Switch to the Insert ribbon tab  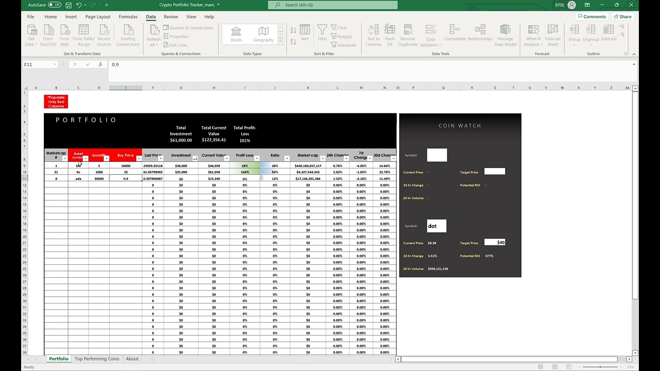click(71, 16)
